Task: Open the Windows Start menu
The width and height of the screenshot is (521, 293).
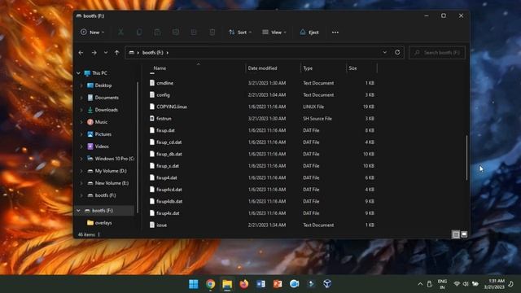Action: [194, 284]
